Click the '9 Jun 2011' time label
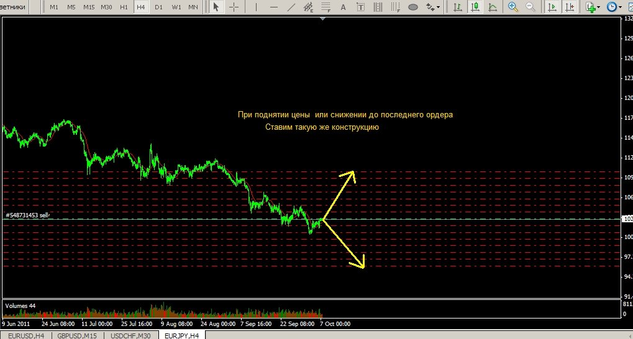This screenshot has height=339, width=633. [16, 323]
